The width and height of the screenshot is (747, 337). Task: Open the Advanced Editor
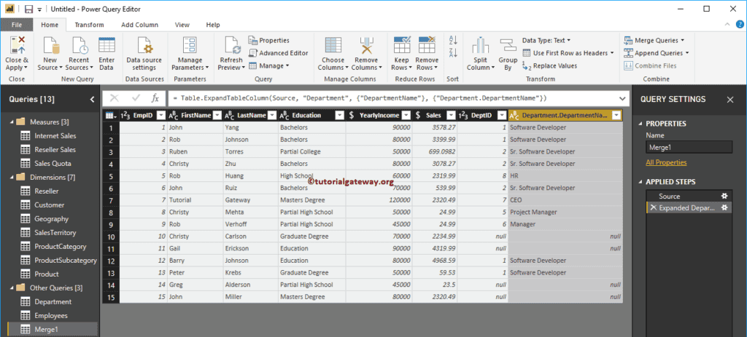click(278, 52)
